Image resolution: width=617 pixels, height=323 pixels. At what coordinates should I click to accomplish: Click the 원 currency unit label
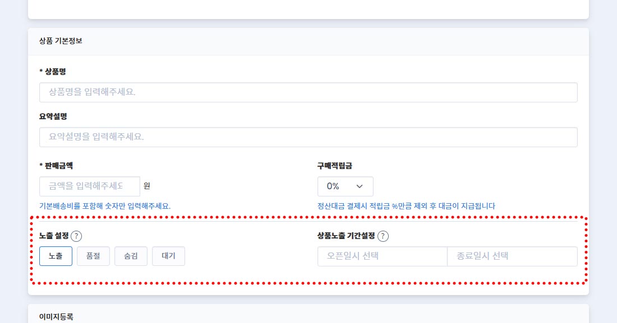coord(147,186)
